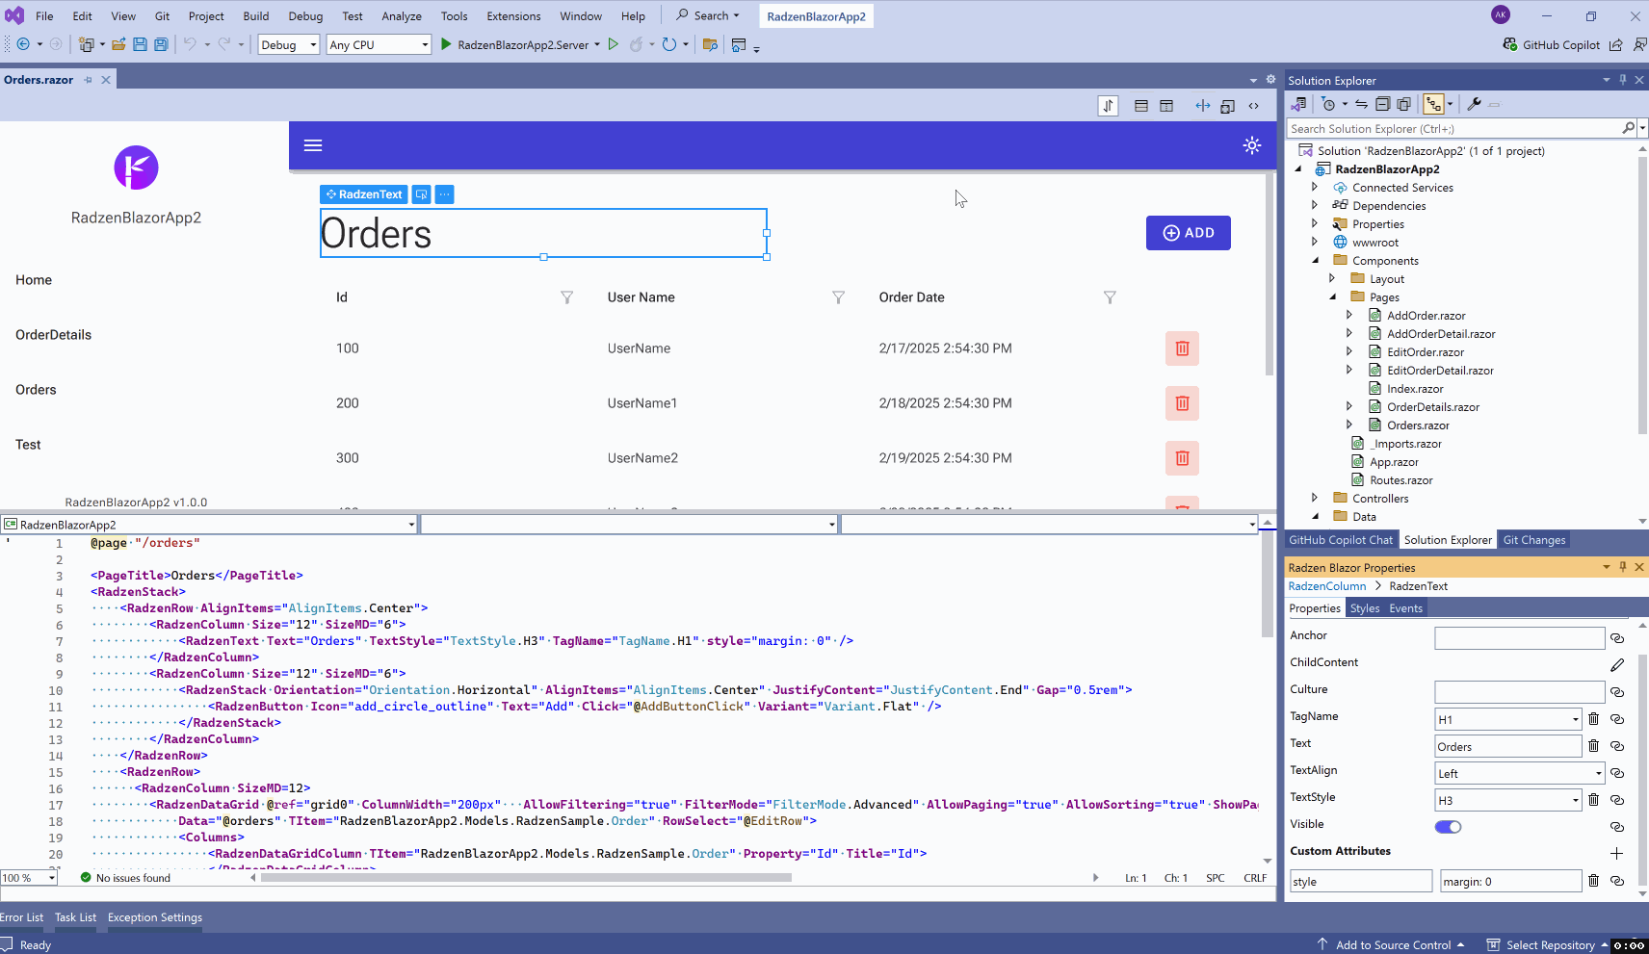Click the Save icon in toolbar
Screen dimensions: 1649x954
[140, 44]
